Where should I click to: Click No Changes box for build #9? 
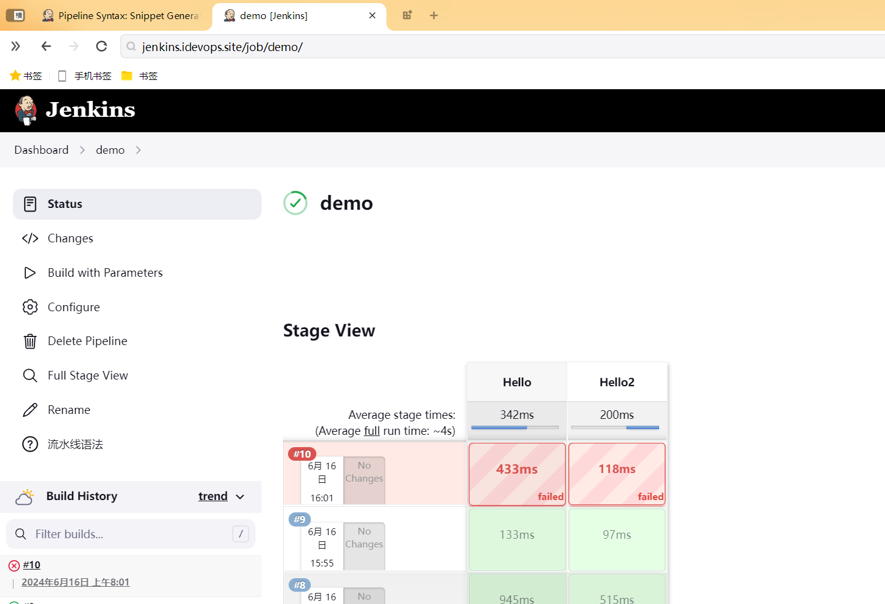point(364,546)
